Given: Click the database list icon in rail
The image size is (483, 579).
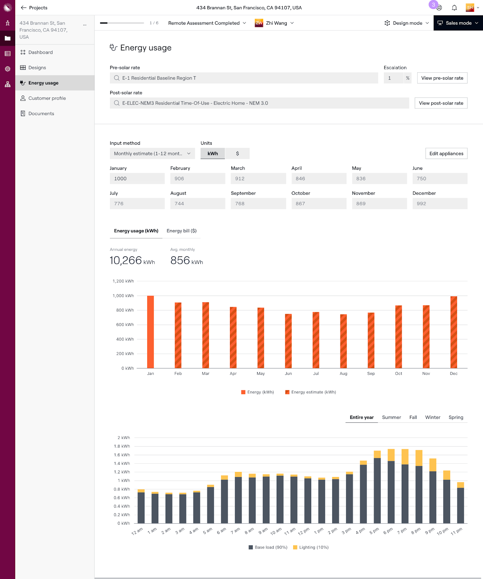Looking at the screenshot, I should 8,54.
